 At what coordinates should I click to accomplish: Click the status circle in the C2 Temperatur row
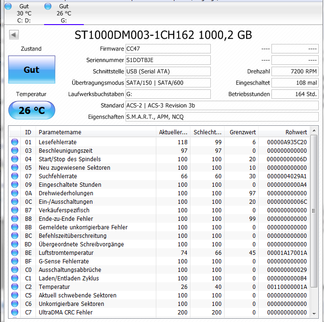[x=15, y=287]
